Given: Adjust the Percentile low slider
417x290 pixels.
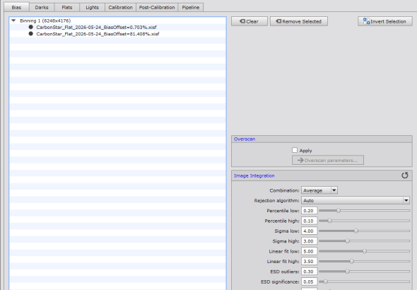Looking at the screenshot, I should (x=364, y=211).
